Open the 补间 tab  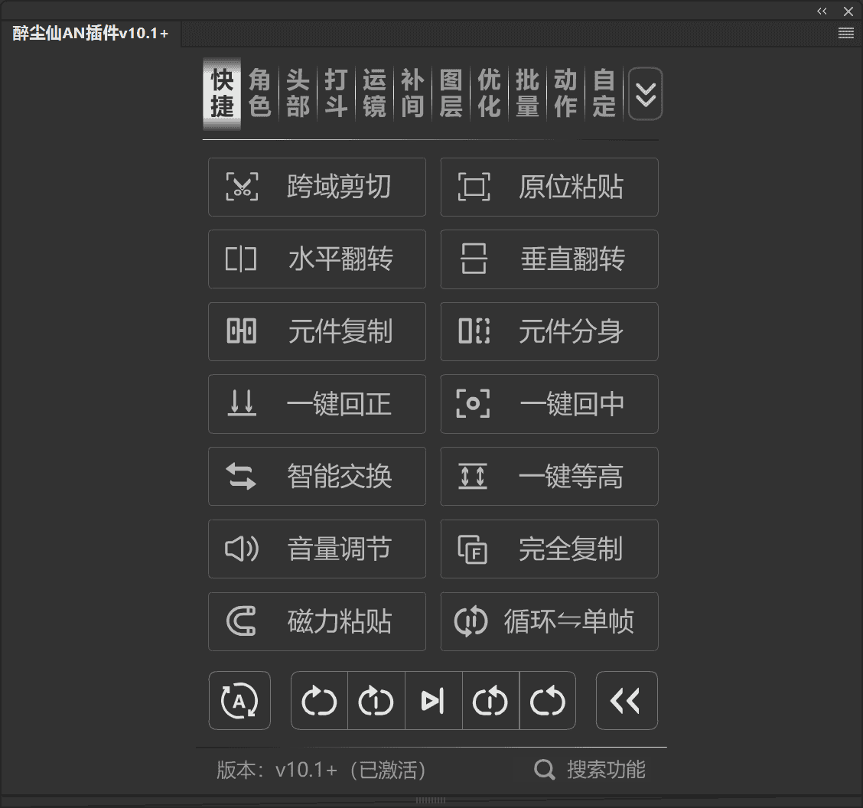point(412,93)
